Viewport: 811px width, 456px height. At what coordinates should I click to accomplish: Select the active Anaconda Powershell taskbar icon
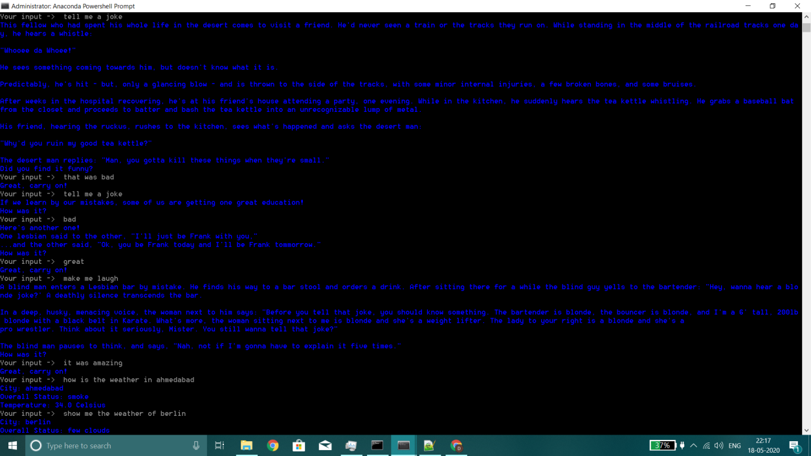tap(403, 446)
